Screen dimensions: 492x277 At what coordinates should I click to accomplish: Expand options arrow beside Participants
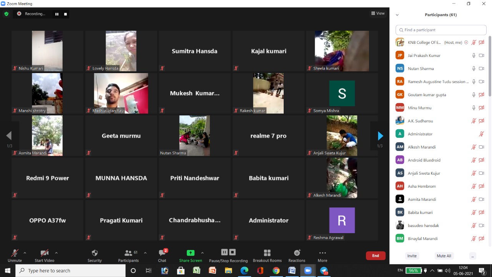tap(145, 253)
